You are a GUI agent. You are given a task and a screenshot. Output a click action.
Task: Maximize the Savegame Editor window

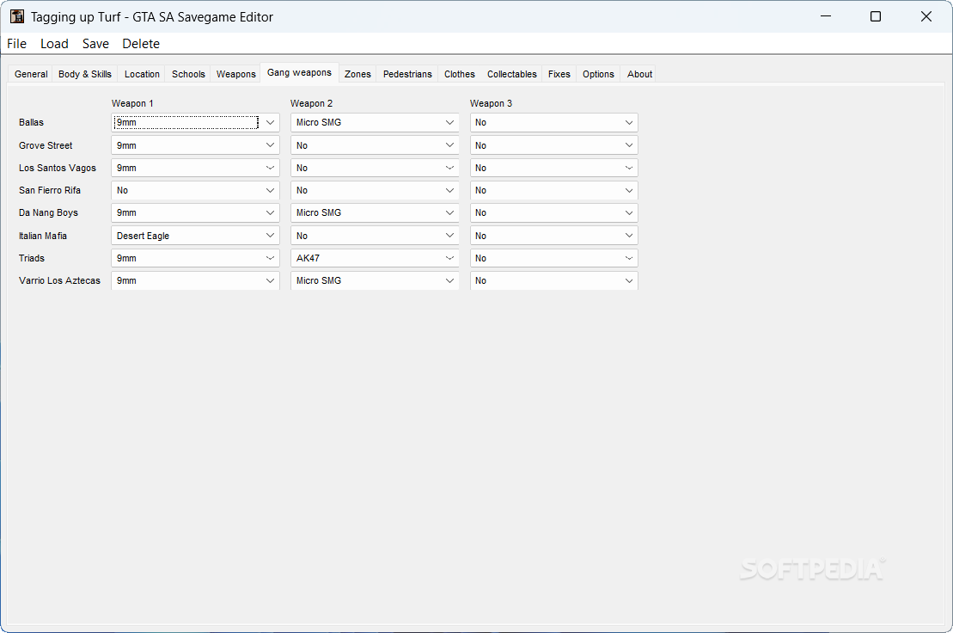click(x=875, y=16)
